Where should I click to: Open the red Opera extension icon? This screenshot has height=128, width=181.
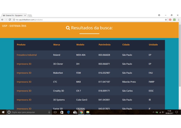tap(170, 20)
